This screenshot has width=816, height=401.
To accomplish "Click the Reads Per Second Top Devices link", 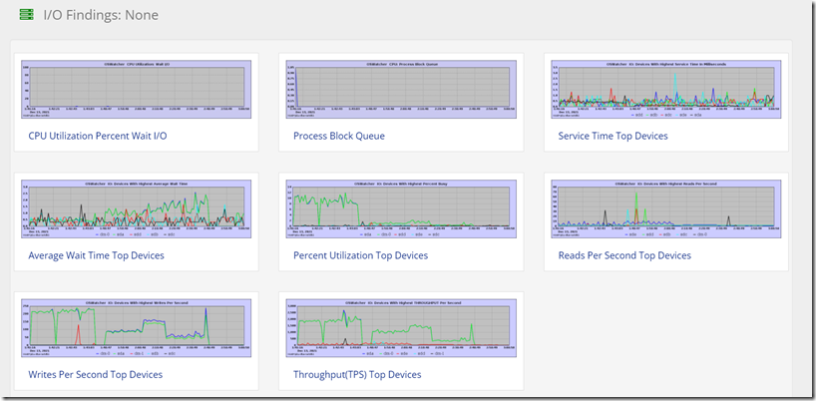I will click(x=624, y=256).
